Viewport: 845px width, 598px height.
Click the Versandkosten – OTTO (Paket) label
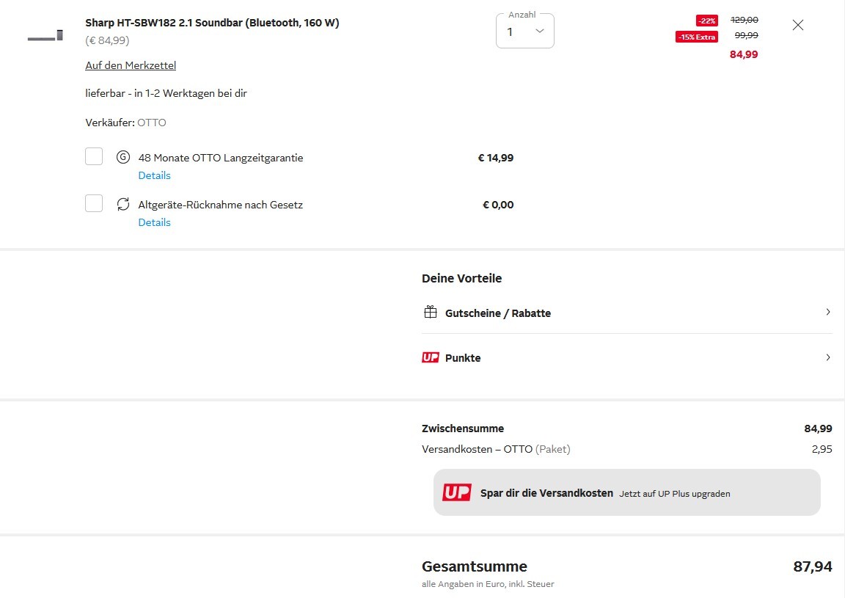(x=496, y=449)
